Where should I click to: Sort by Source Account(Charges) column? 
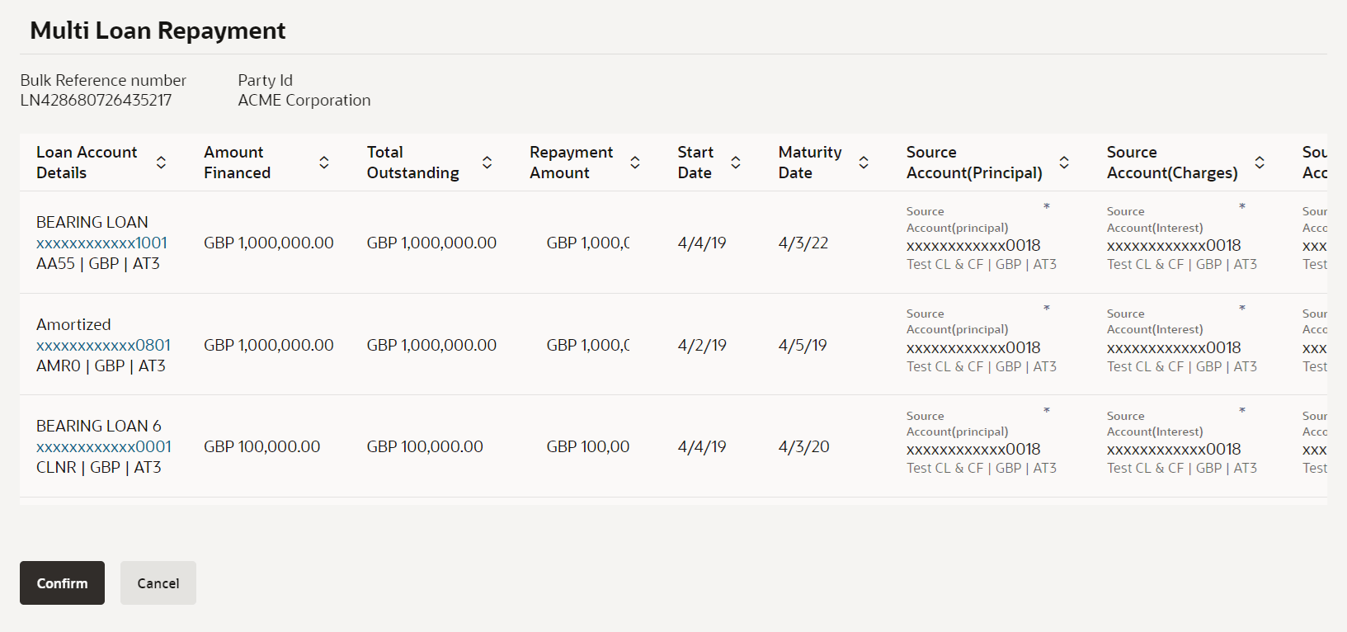(x=1260, y=163)
